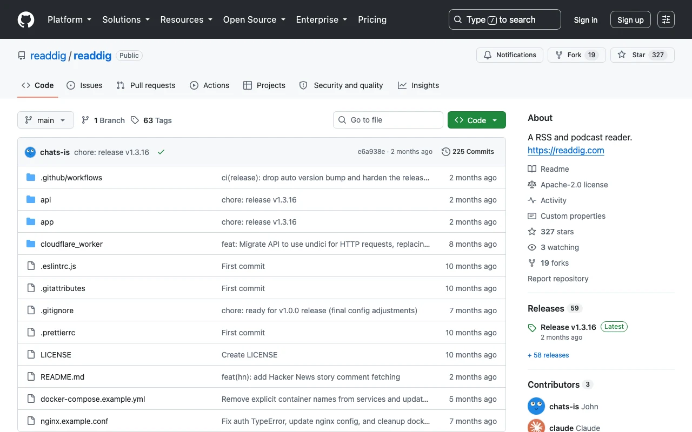The image size is (692, 432).
Task: Switch to the Issues tab
Action: pyautogui.click(x=84, y=85)
